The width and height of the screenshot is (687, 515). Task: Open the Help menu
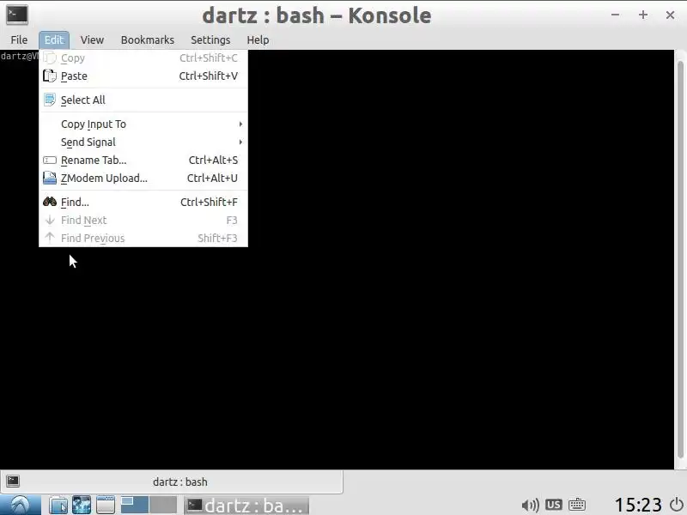[258, 39]
